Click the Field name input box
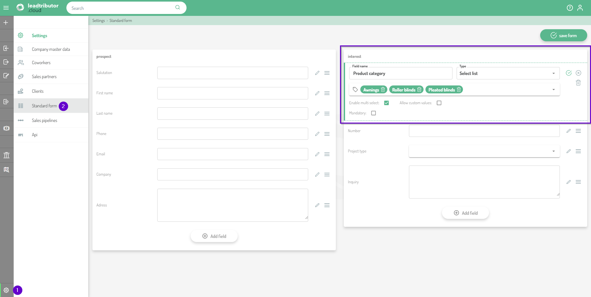 (400, 73)
